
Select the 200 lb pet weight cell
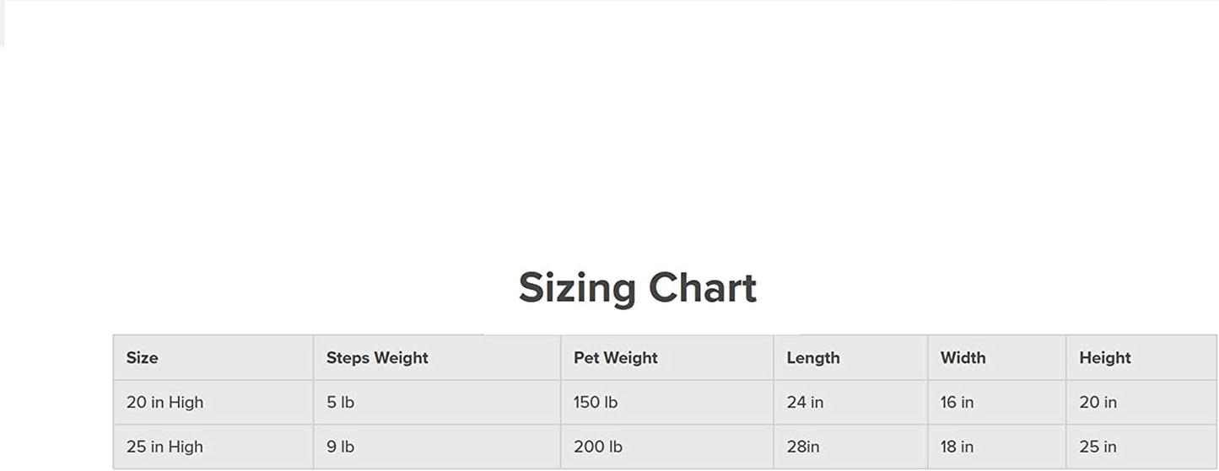597,447
